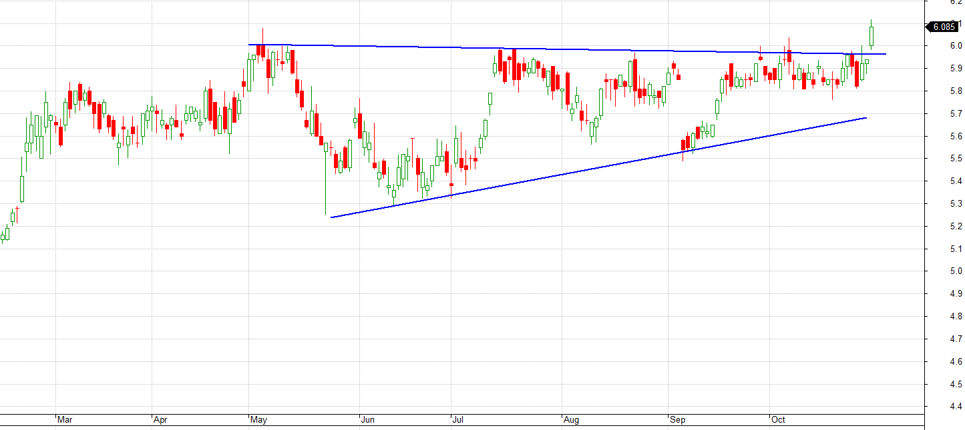965x430 pixels.
Task: Select the 5.0 value on price scale
Action: (956, 271)
